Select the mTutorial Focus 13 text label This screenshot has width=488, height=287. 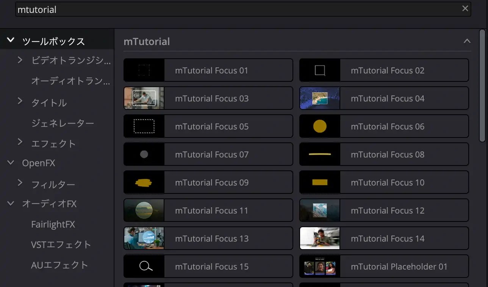click(x=212, y=239)
